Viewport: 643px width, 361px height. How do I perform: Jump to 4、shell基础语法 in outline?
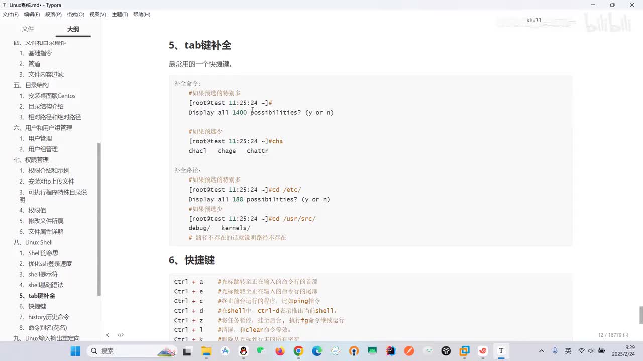tap(42, 285)
